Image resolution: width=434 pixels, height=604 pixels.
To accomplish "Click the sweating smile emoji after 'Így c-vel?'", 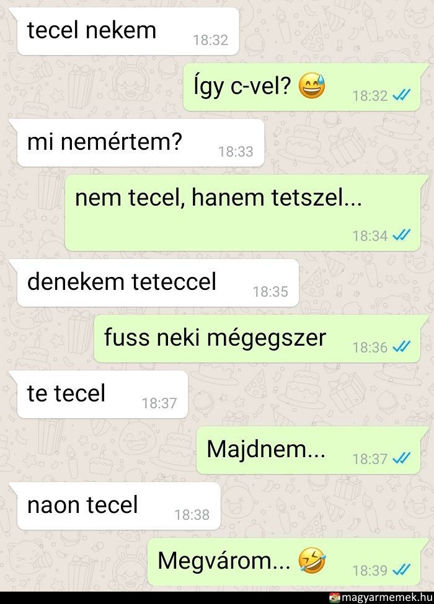I will coord(312,86).
